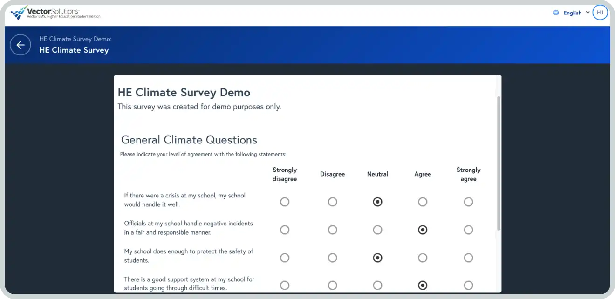The width and height of the screenshot is (615, 299).
Task: Select Disagree for good support system statement
Action: (332, 285)
